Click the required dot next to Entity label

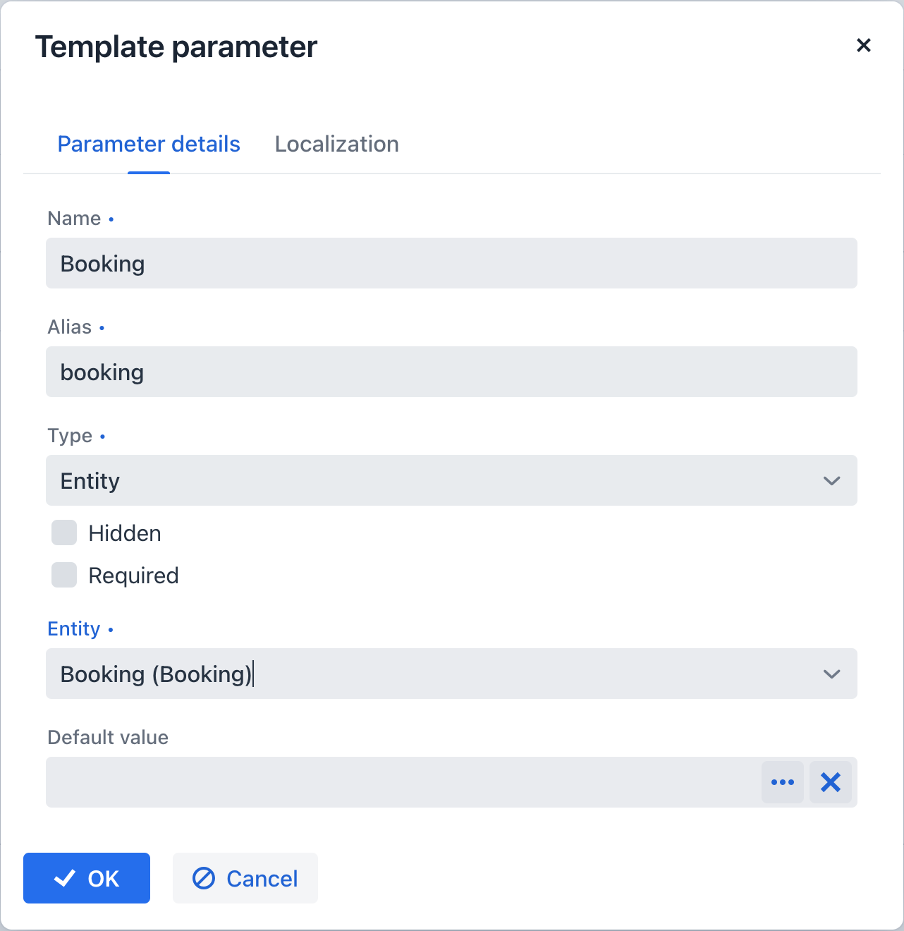click(x=111, y=631)
